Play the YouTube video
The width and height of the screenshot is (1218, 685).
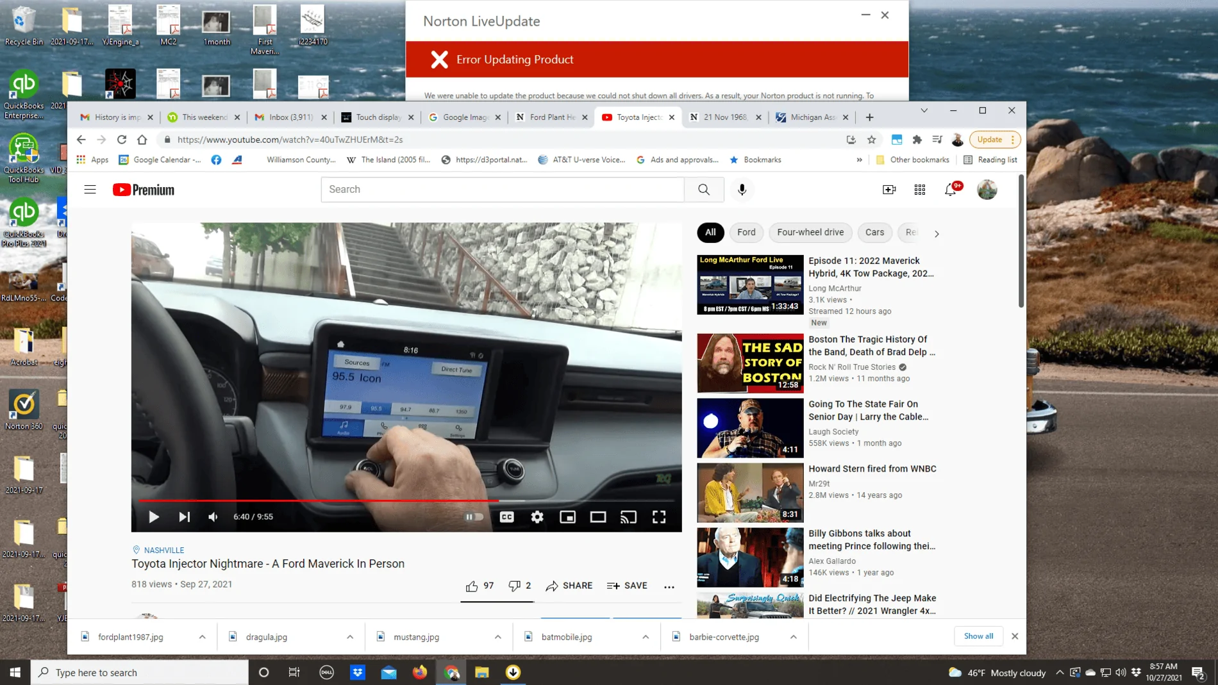154,516
